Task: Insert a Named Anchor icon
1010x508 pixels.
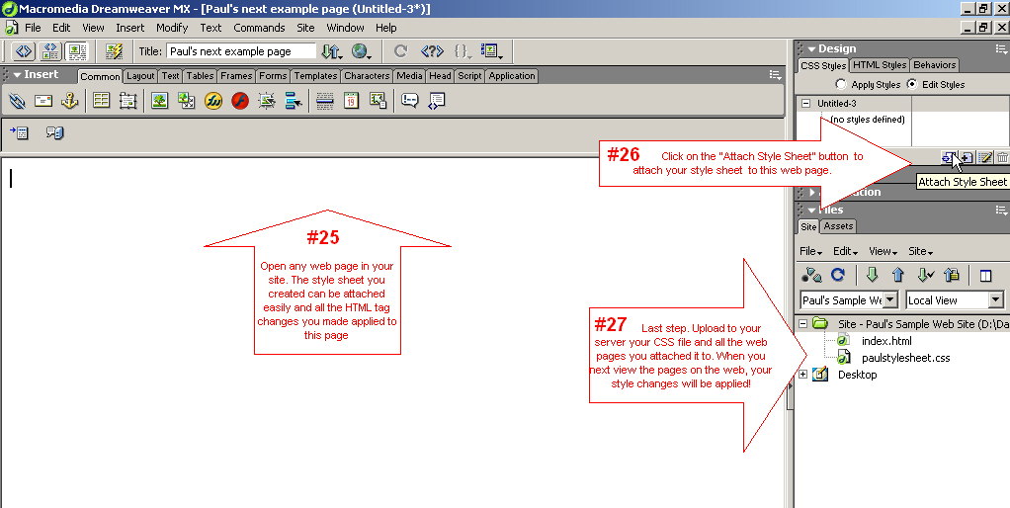Action: pyautogui.click(x=69, y=101)
